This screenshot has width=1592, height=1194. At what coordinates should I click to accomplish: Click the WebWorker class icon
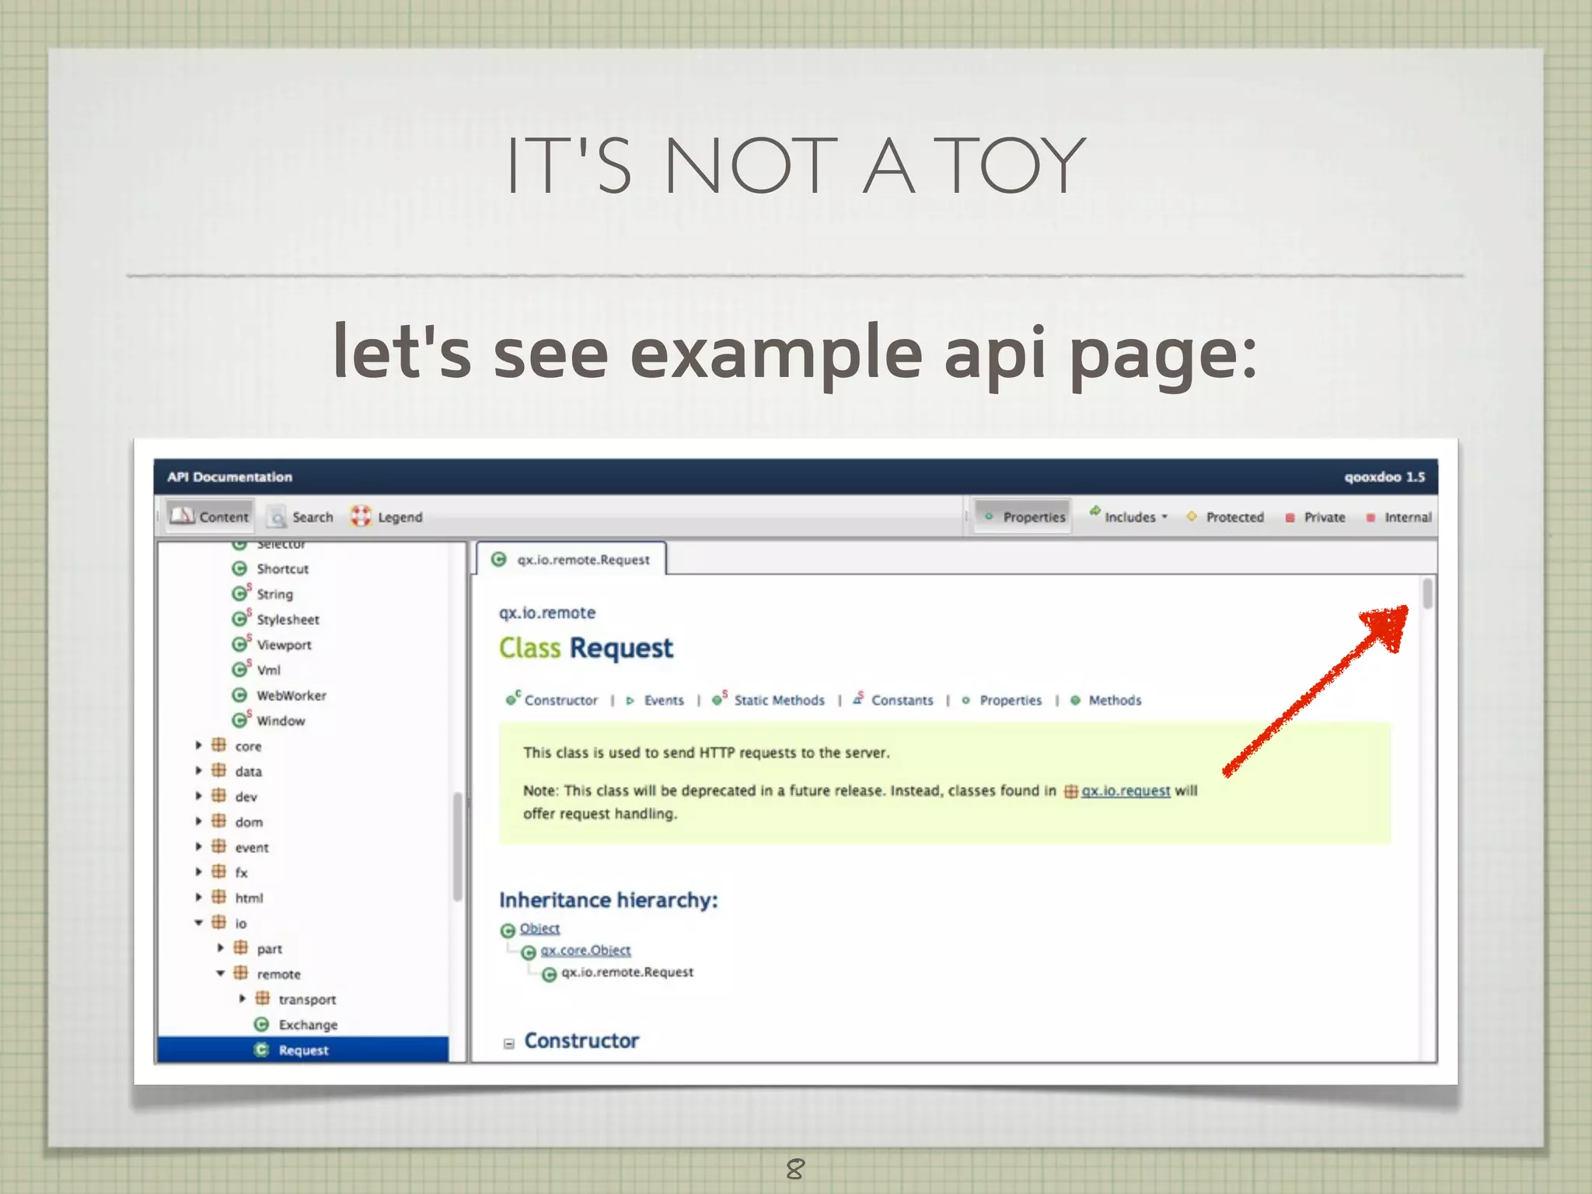click(239, 695)
